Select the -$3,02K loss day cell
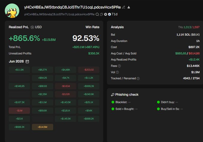Screen dimensions: 203x142 pos(65,94)
